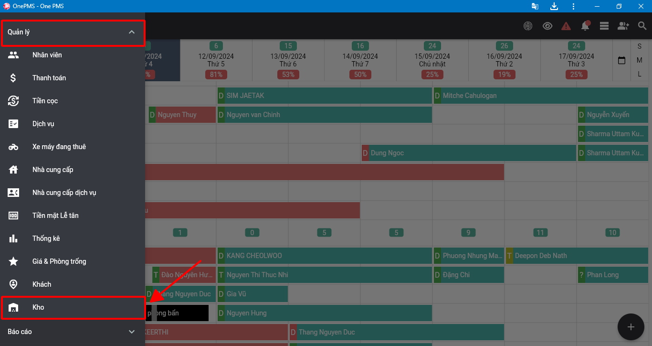Open the Nguyen Thi Thuc Nhi booking

coord(325,275)
